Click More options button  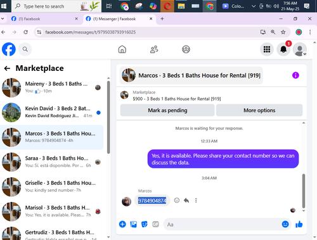[259, 110]
